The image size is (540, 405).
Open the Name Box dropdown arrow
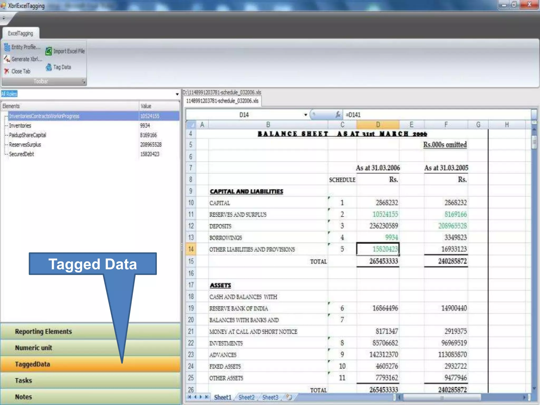click(306, 115)
